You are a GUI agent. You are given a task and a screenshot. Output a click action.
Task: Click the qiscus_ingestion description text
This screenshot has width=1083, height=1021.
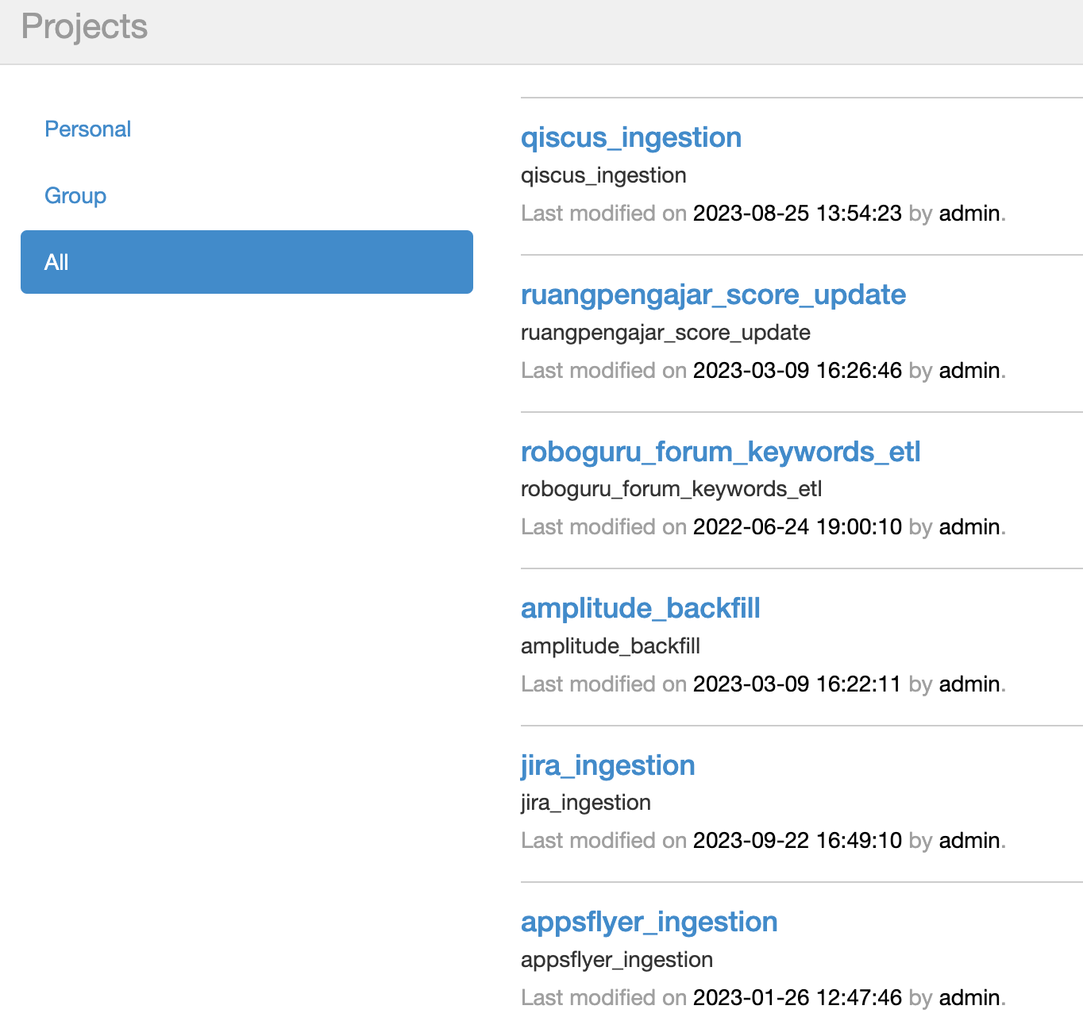(x=603, y=175)
